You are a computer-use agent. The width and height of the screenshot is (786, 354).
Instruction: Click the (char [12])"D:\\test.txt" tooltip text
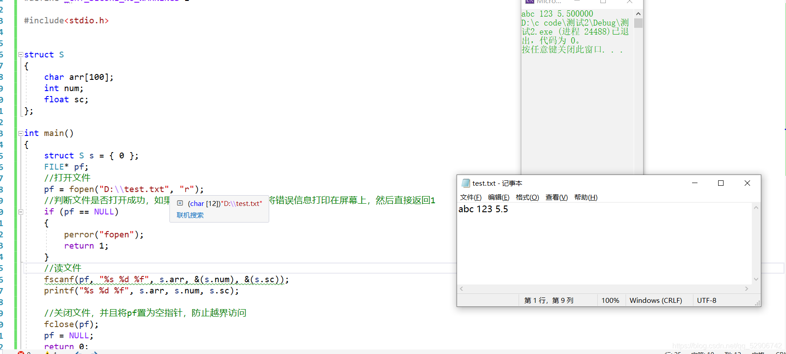pyautogui.click(x=225, y=204)
